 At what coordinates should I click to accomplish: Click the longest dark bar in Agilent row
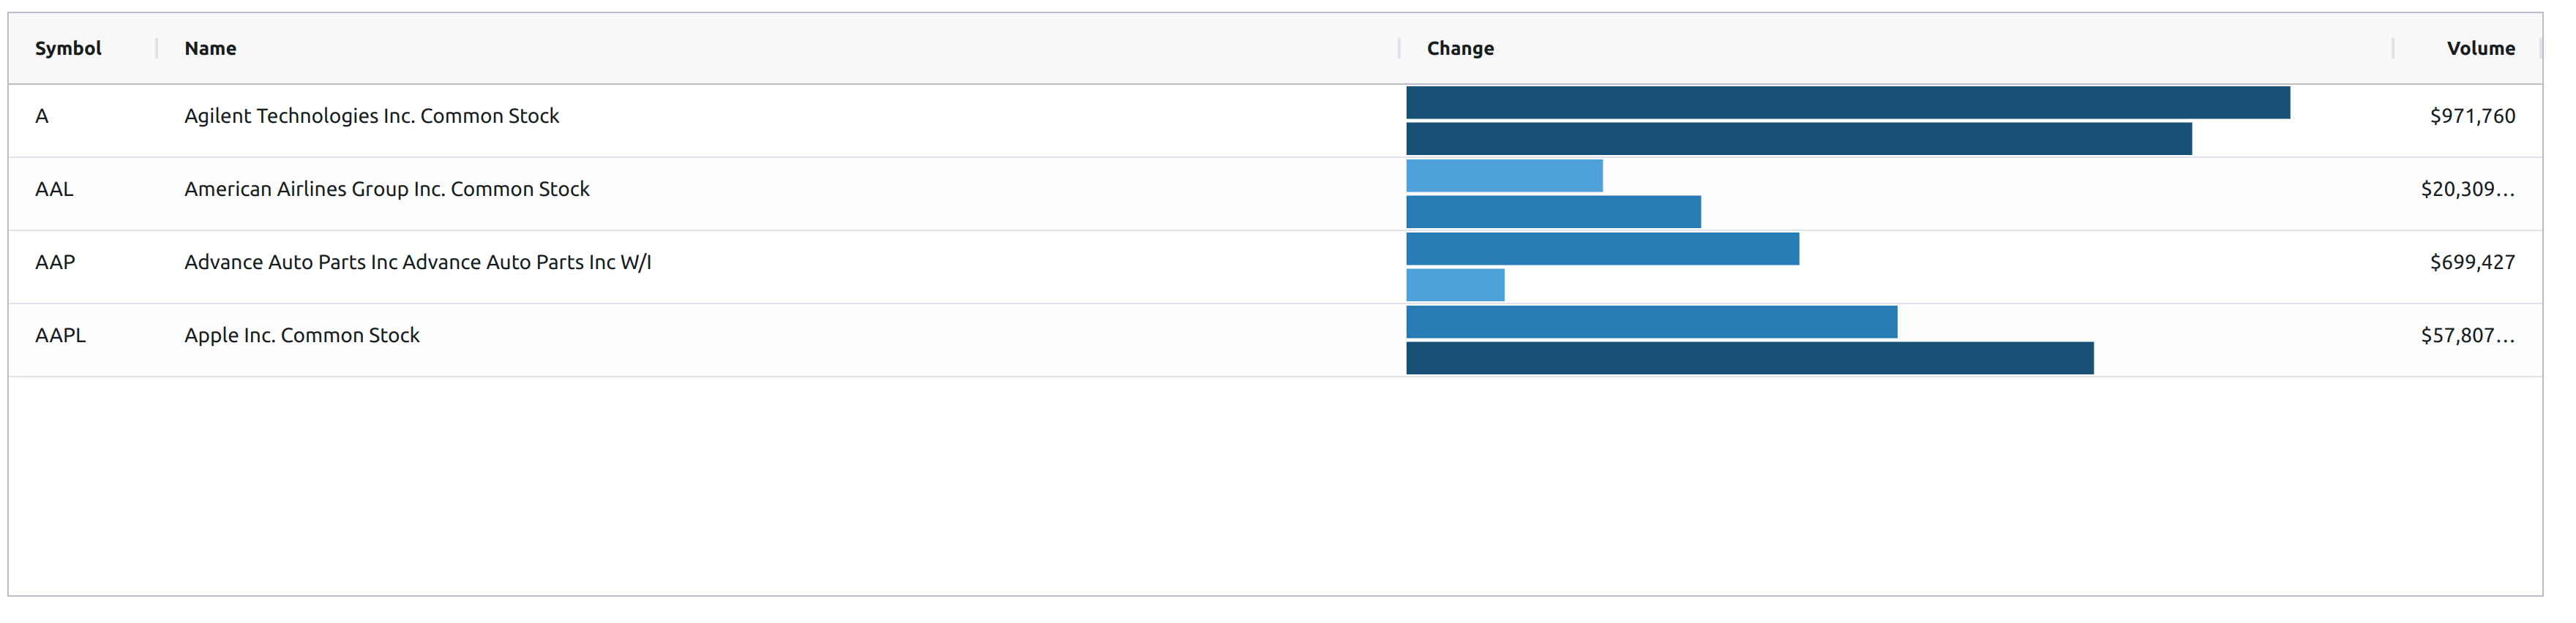tap(1847, 103)
